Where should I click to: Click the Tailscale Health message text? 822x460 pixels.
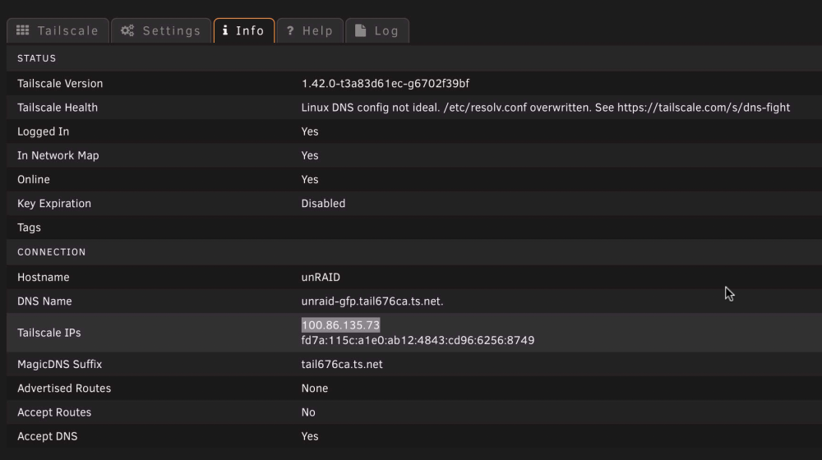point(545,108)
